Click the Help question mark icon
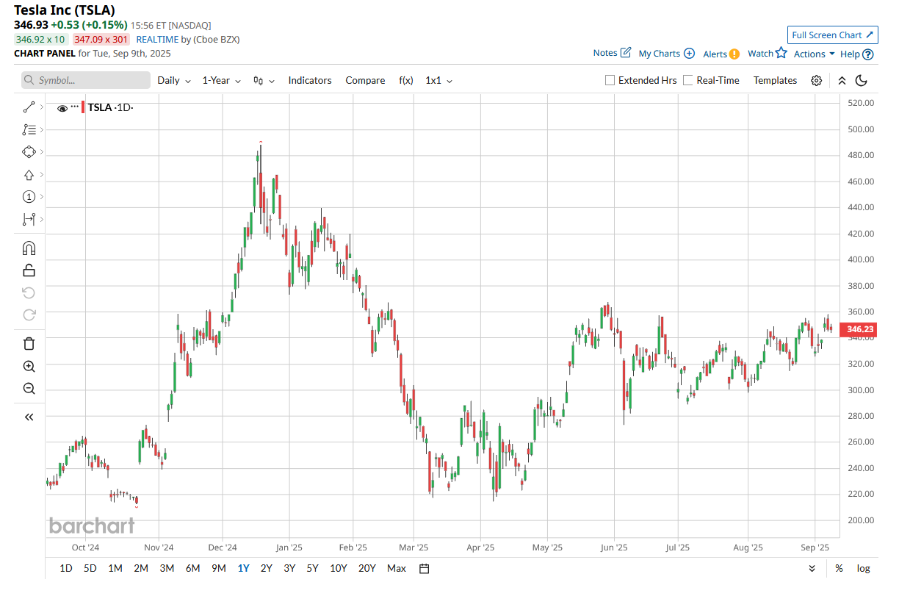This screenshot has height=596, width=899. [868, 54]
